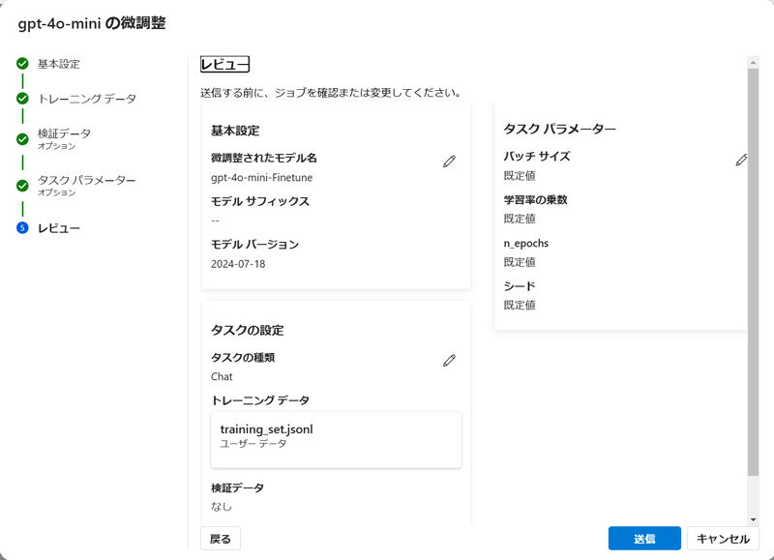Click the レビュー heading

pos(224,64)
